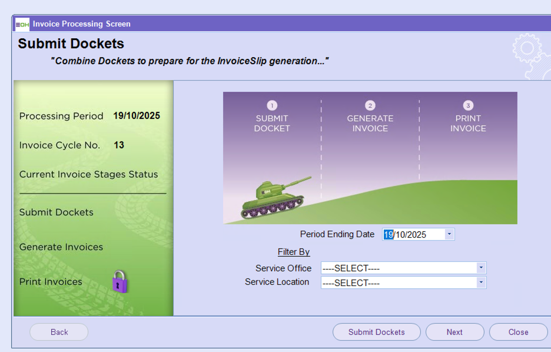
Task: Click the highlighted day in Period Ending Date
Action: (x=389, y=234)
